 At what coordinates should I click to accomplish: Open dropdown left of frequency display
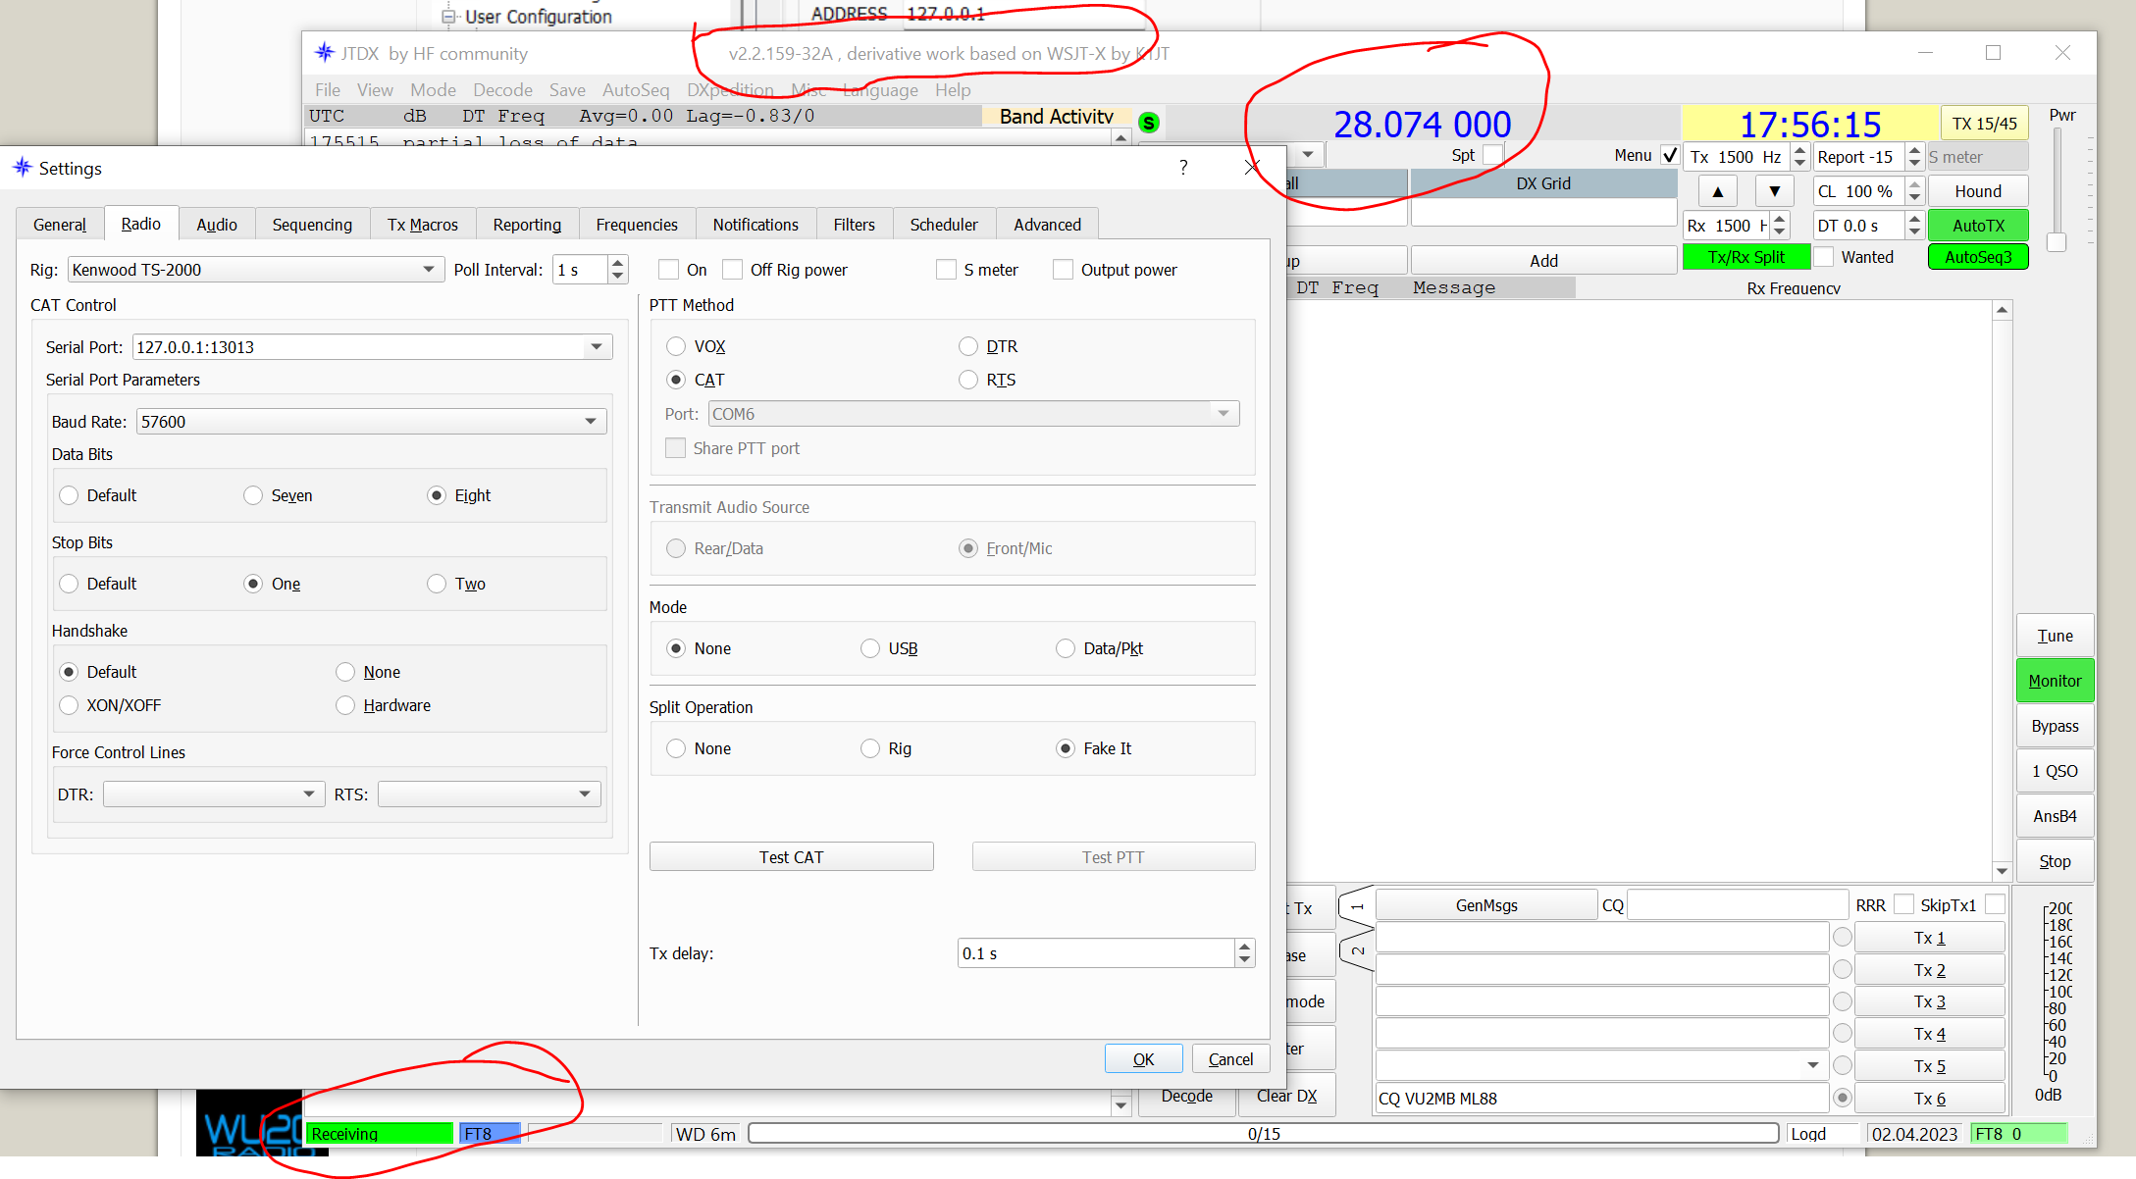pos(1308,155)
